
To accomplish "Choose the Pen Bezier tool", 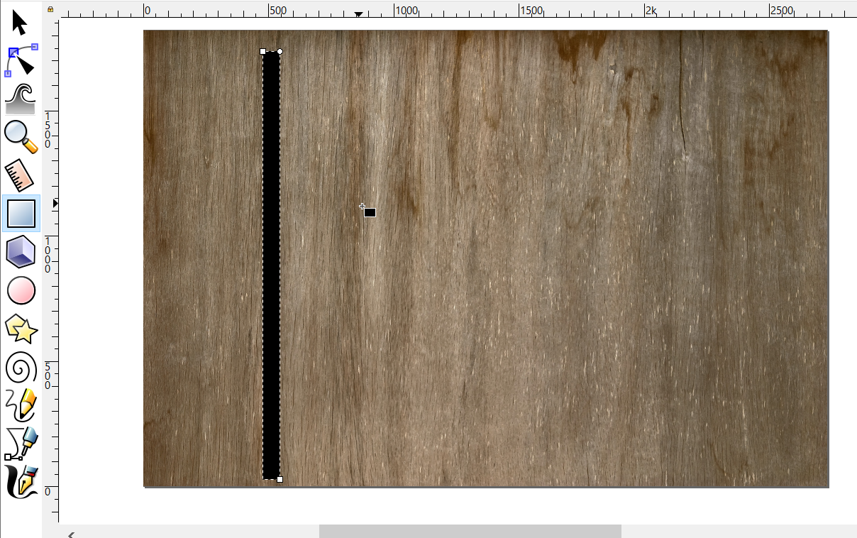I will point(21,444).
